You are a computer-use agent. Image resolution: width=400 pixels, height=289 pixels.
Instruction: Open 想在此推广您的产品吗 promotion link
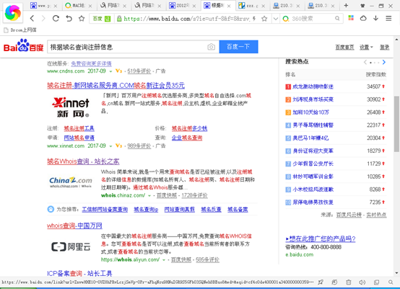(321, 239)
